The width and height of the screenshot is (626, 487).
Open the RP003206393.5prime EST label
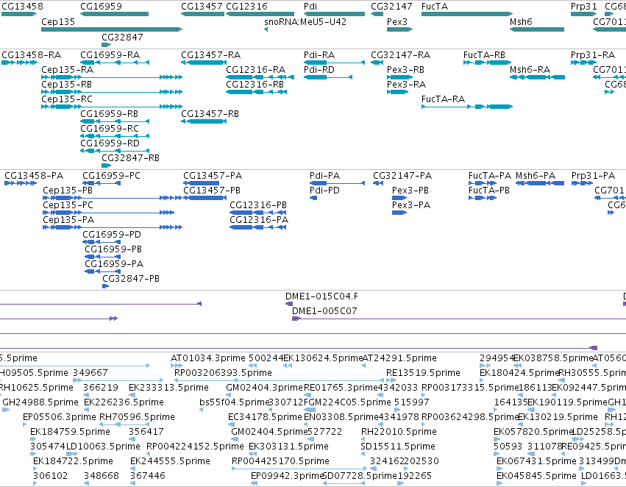[223, 373]
